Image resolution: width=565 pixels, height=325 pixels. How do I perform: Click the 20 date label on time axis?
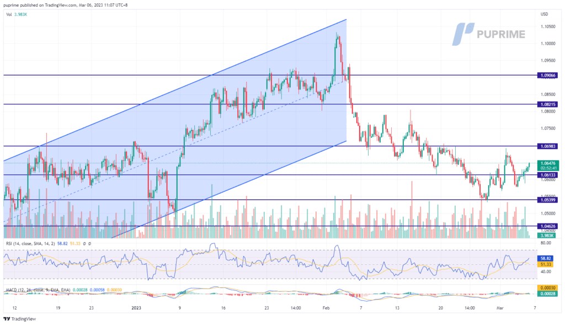tap(441, 308)
